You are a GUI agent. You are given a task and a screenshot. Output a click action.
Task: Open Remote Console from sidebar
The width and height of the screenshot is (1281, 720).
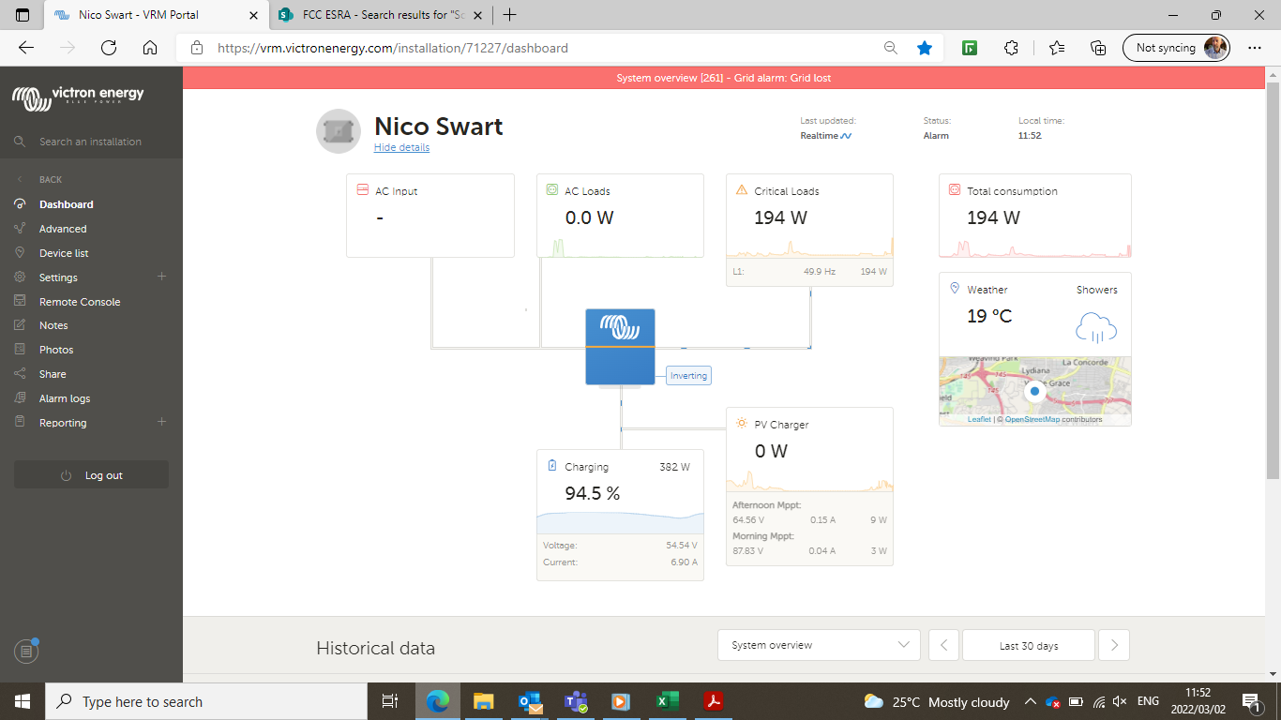pos(80,302)
